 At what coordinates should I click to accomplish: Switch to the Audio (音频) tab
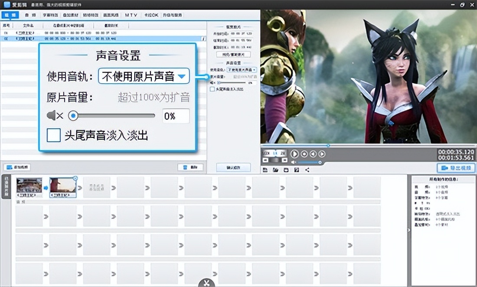[x=30, y=15]
